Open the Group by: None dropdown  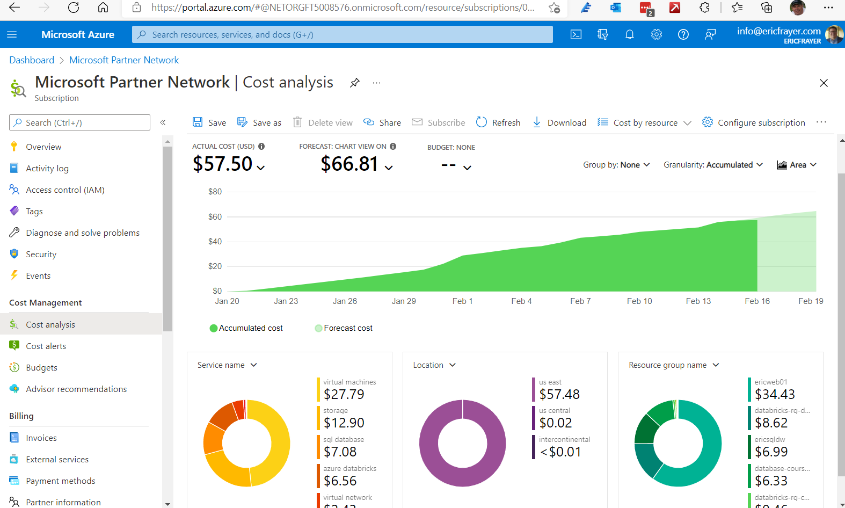tap(617, 165)
